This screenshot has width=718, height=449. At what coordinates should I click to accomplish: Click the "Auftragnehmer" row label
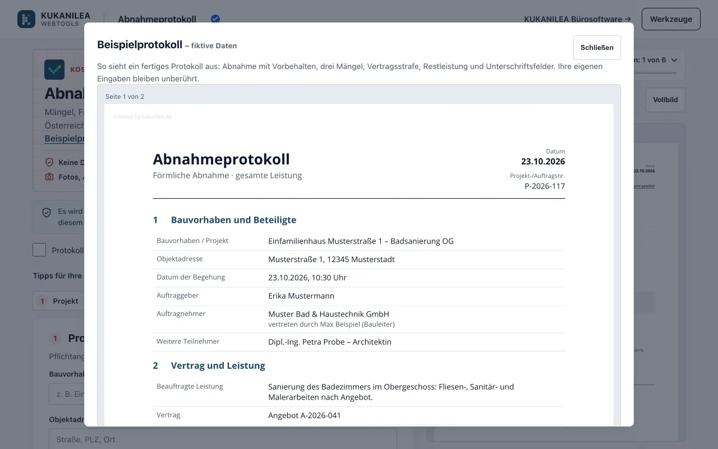pos(181,313)
